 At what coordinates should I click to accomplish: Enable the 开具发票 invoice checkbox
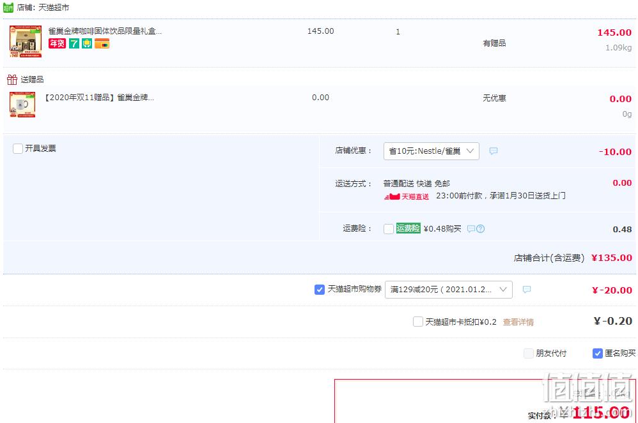click(x=17, y=149)
